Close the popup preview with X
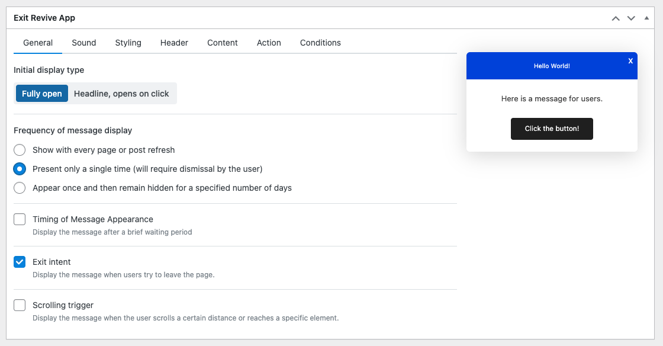This screenshot has width=663, height=346. [x=630, y=61]
